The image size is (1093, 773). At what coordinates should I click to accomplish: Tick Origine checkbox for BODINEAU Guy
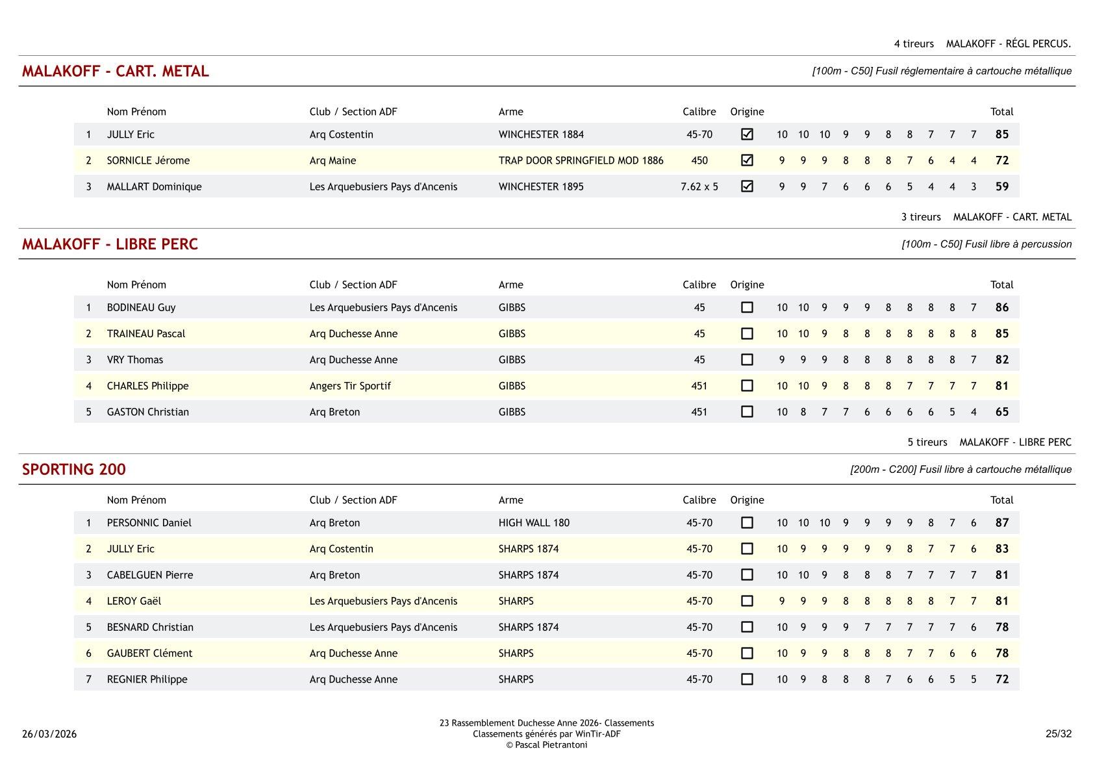click(747, 307)
